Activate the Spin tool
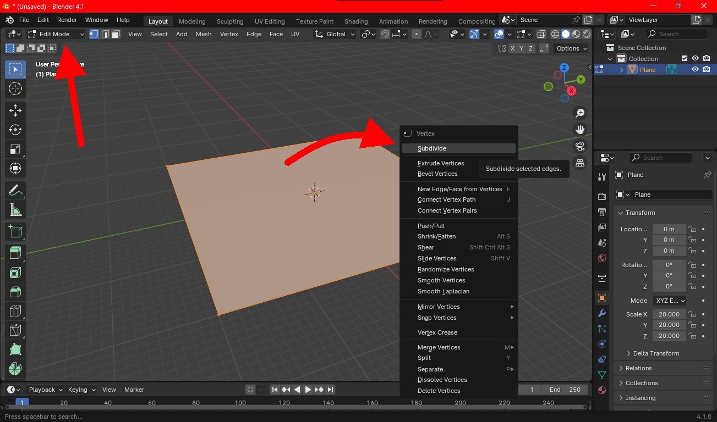The image size is (717, 422). point(15,369)
